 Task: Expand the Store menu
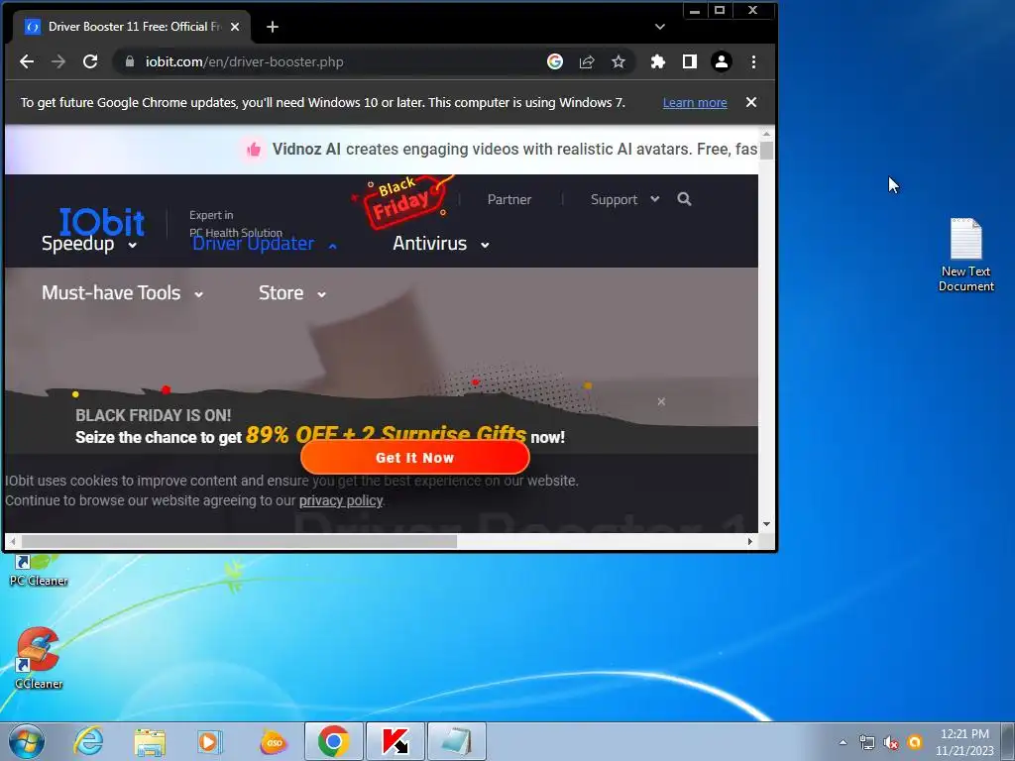(292, 293)
